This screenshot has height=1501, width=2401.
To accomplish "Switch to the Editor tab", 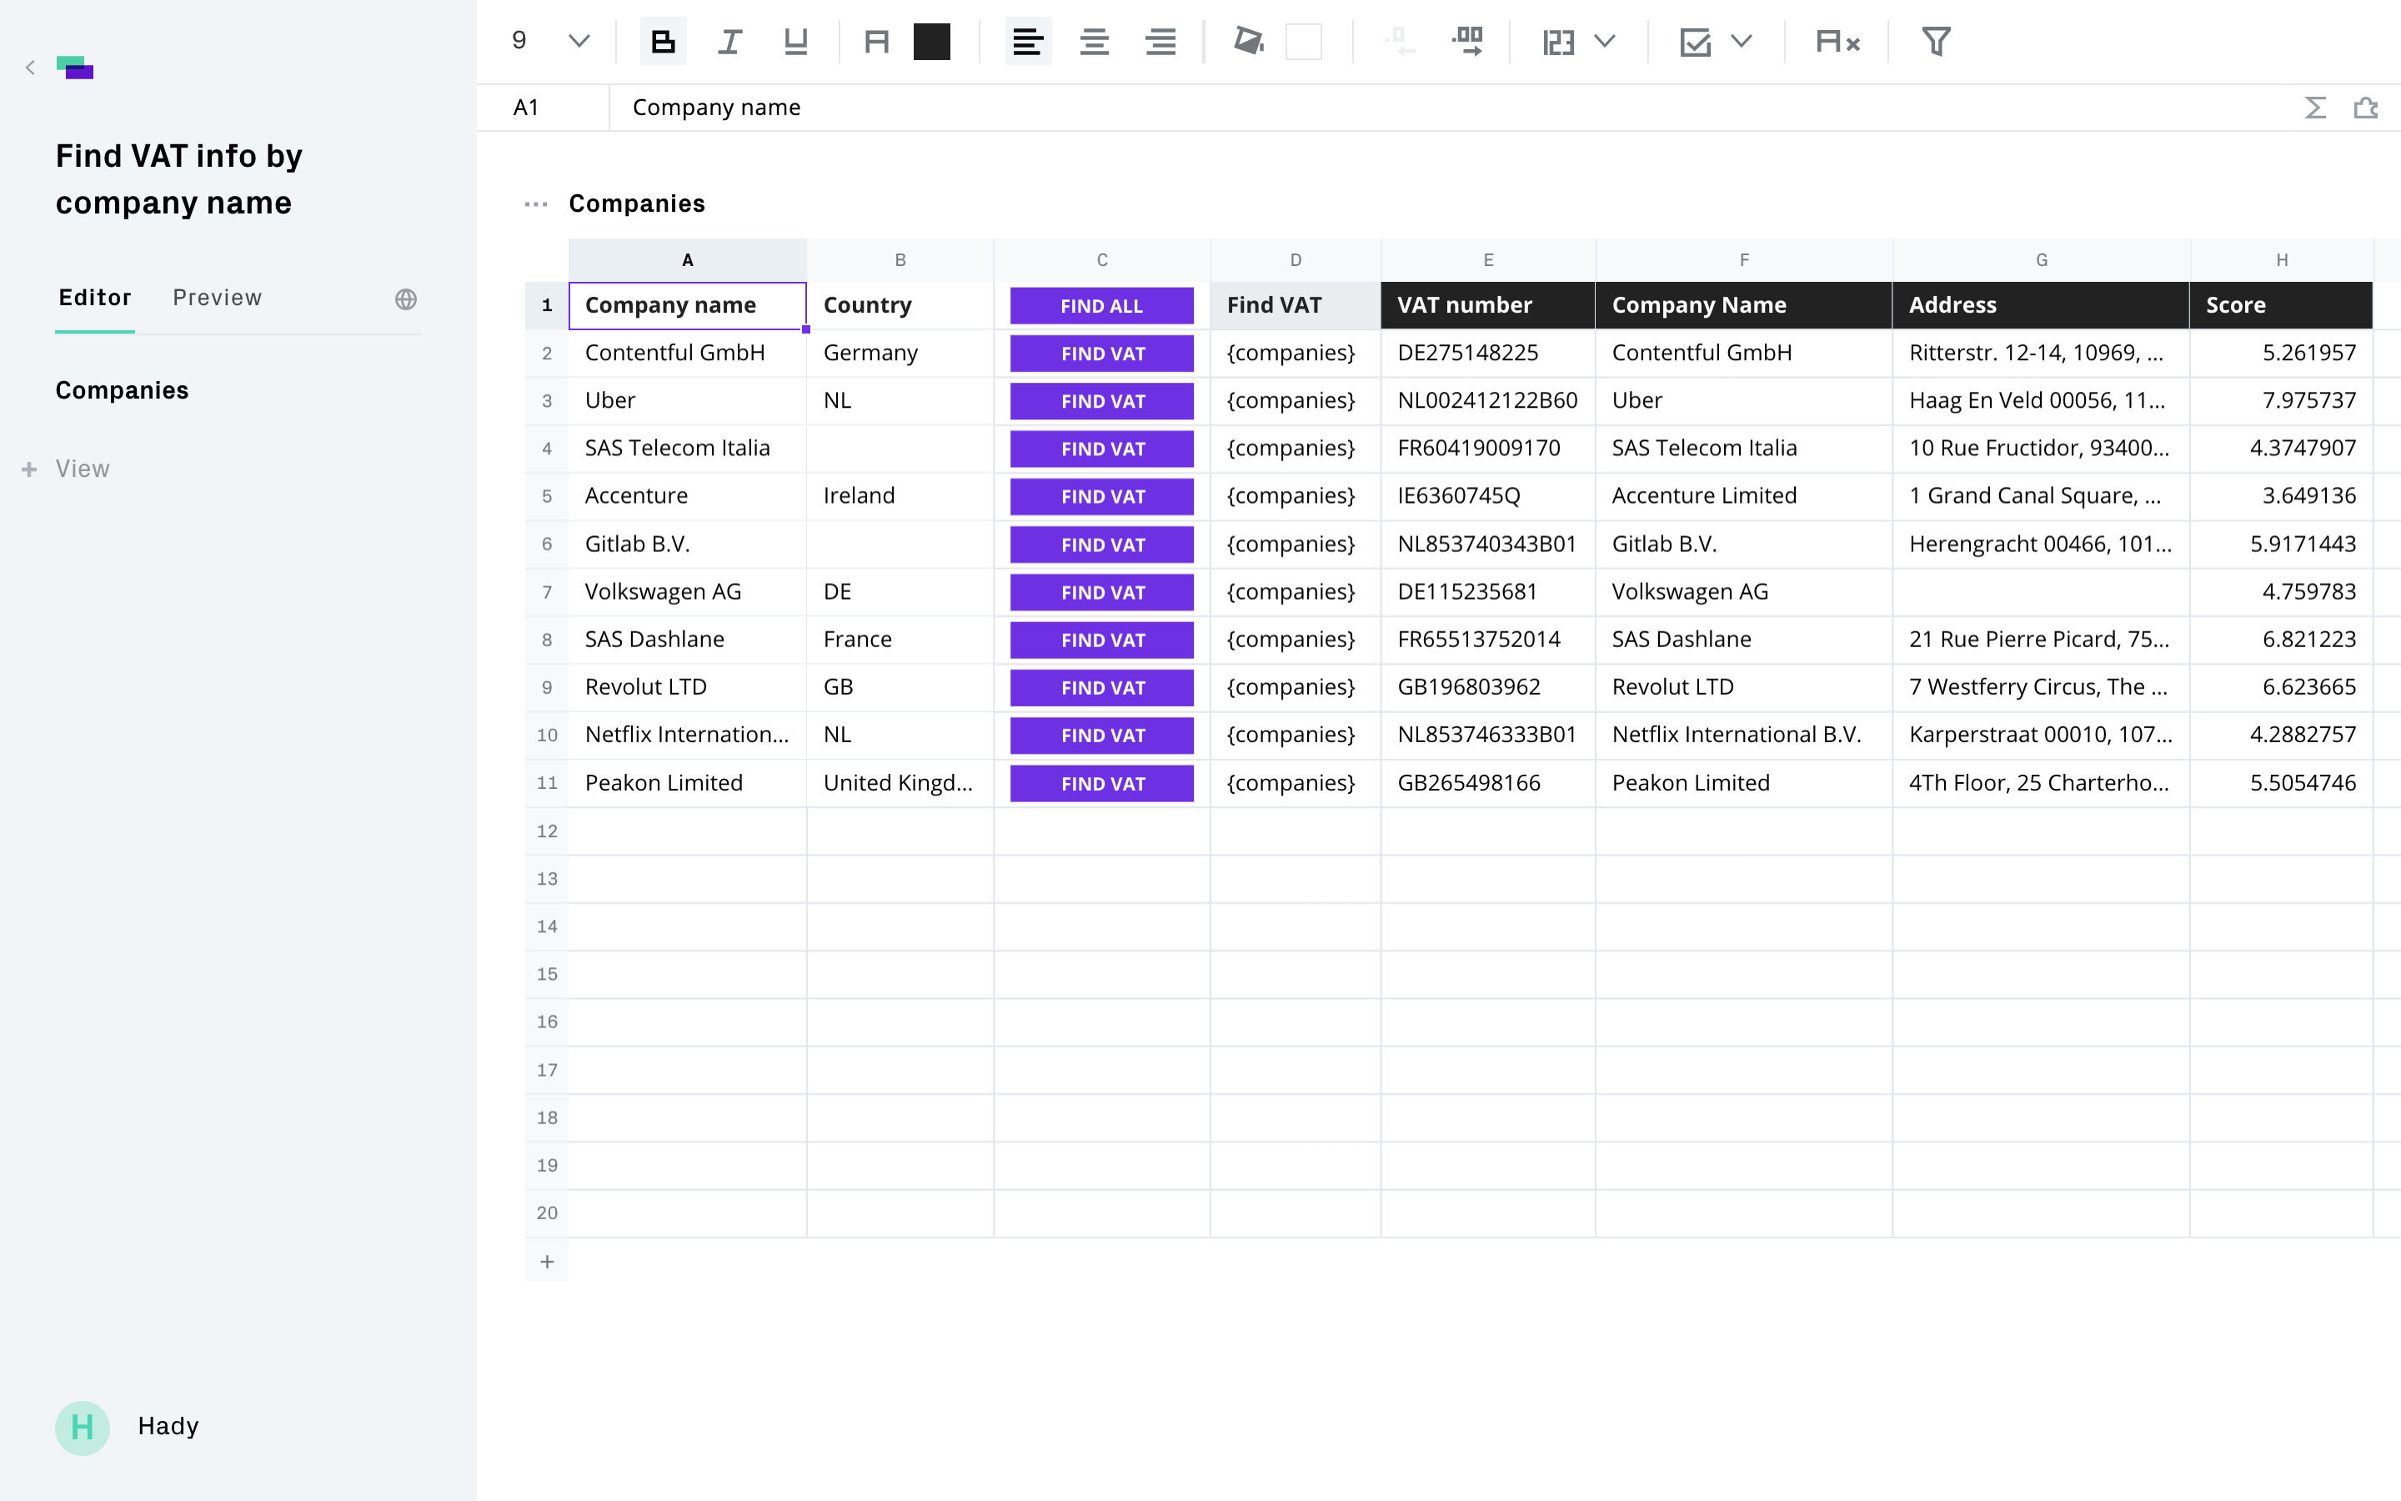I will [x=95, y=298].
